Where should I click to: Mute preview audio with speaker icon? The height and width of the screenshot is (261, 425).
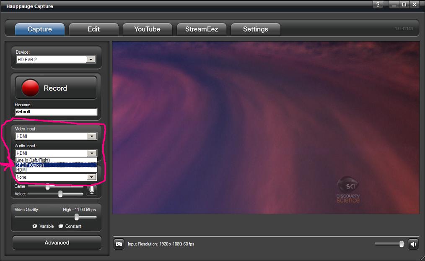pos(413,244)
